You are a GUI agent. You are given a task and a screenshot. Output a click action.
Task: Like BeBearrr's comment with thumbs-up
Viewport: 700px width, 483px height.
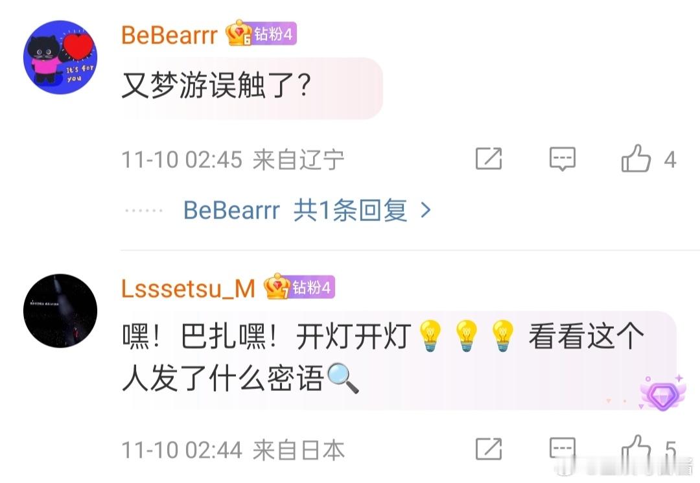click(636, 158)
